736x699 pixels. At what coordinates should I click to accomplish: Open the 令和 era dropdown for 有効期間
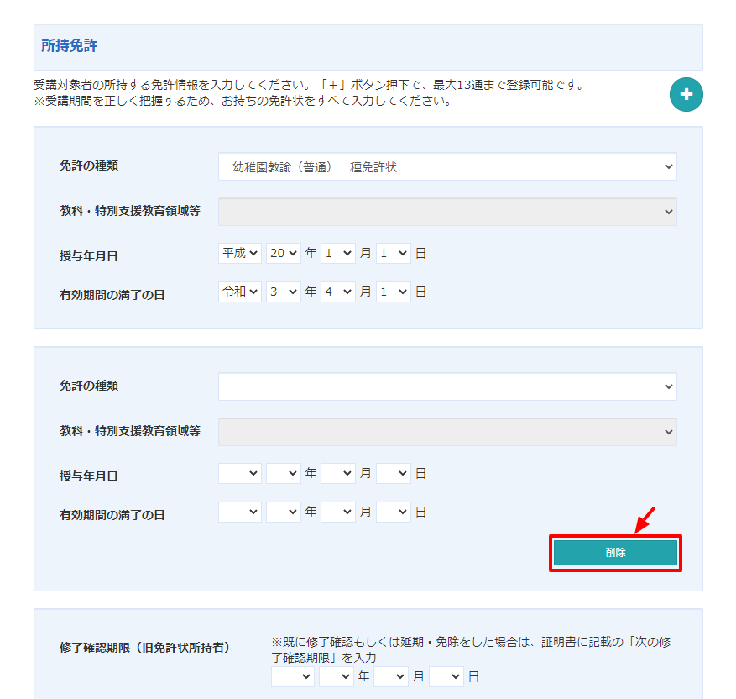(x=240, y=292)
